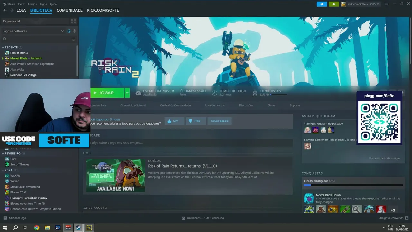Open Ver atividade de amigos link

tap(385, 159)
